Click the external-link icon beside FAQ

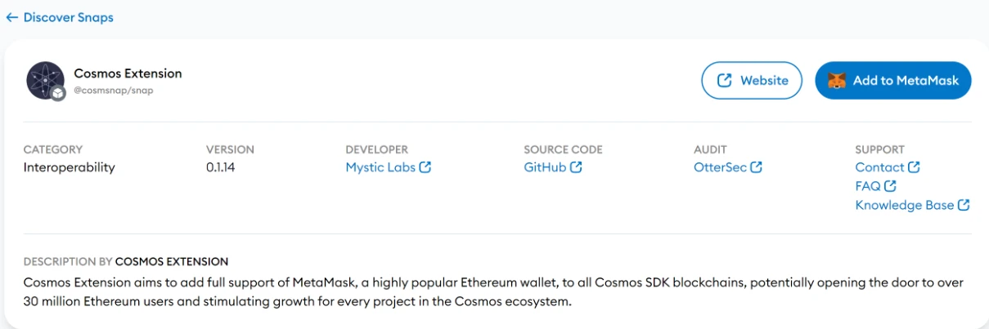point(890,186)
